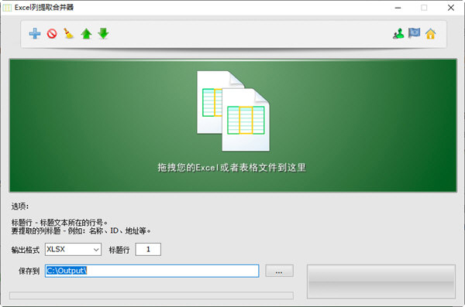
Task: Click the green file drop area
Action: coord(232,125)
